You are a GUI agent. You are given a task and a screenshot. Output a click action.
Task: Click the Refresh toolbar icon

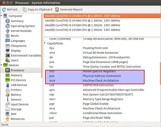pyautogui.click(x=4, y=10)
